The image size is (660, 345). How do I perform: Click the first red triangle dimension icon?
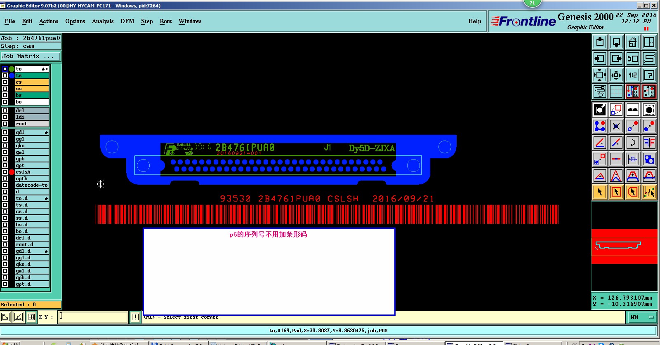coord(600,176)
